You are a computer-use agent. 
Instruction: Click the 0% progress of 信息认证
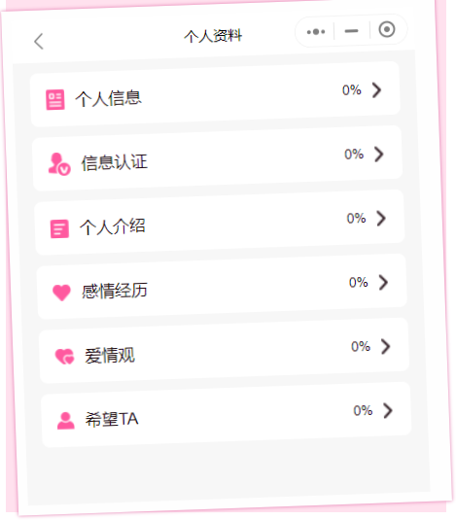(x=354, y=155)
